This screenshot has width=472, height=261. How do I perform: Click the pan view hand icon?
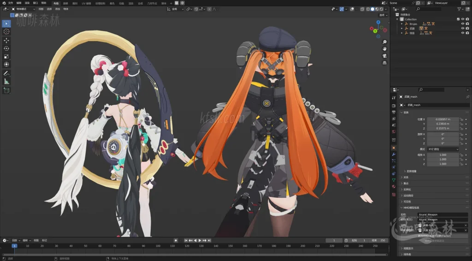pos(384,49)
